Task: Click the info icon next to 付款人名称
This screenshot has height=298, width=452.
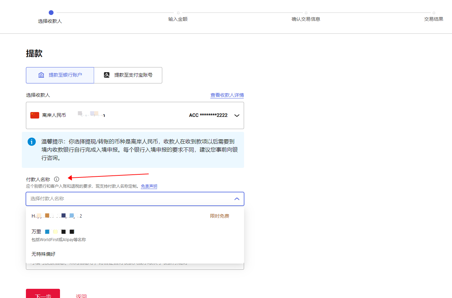Action: [57, 179]
